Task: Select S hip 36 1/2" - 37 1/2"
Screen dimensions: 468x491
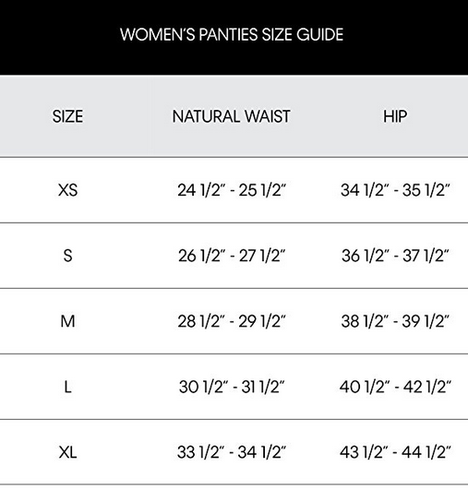Action: pos(395,256)
